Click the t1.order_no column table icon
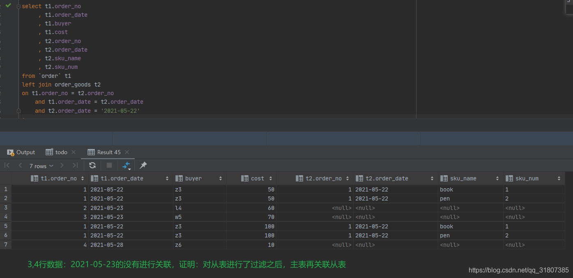This screenshot has width=573, height=278. click(35, 178)
